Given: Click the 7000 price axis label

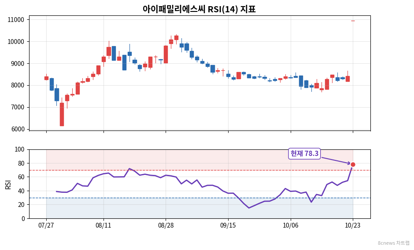Looking at the screenshot, I should 18,107.
